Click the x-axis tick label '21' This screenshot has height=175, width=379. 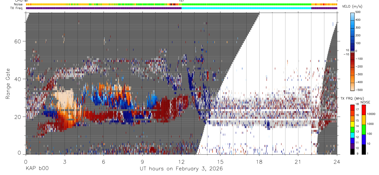pyautogui.click(x=298, y=162)
